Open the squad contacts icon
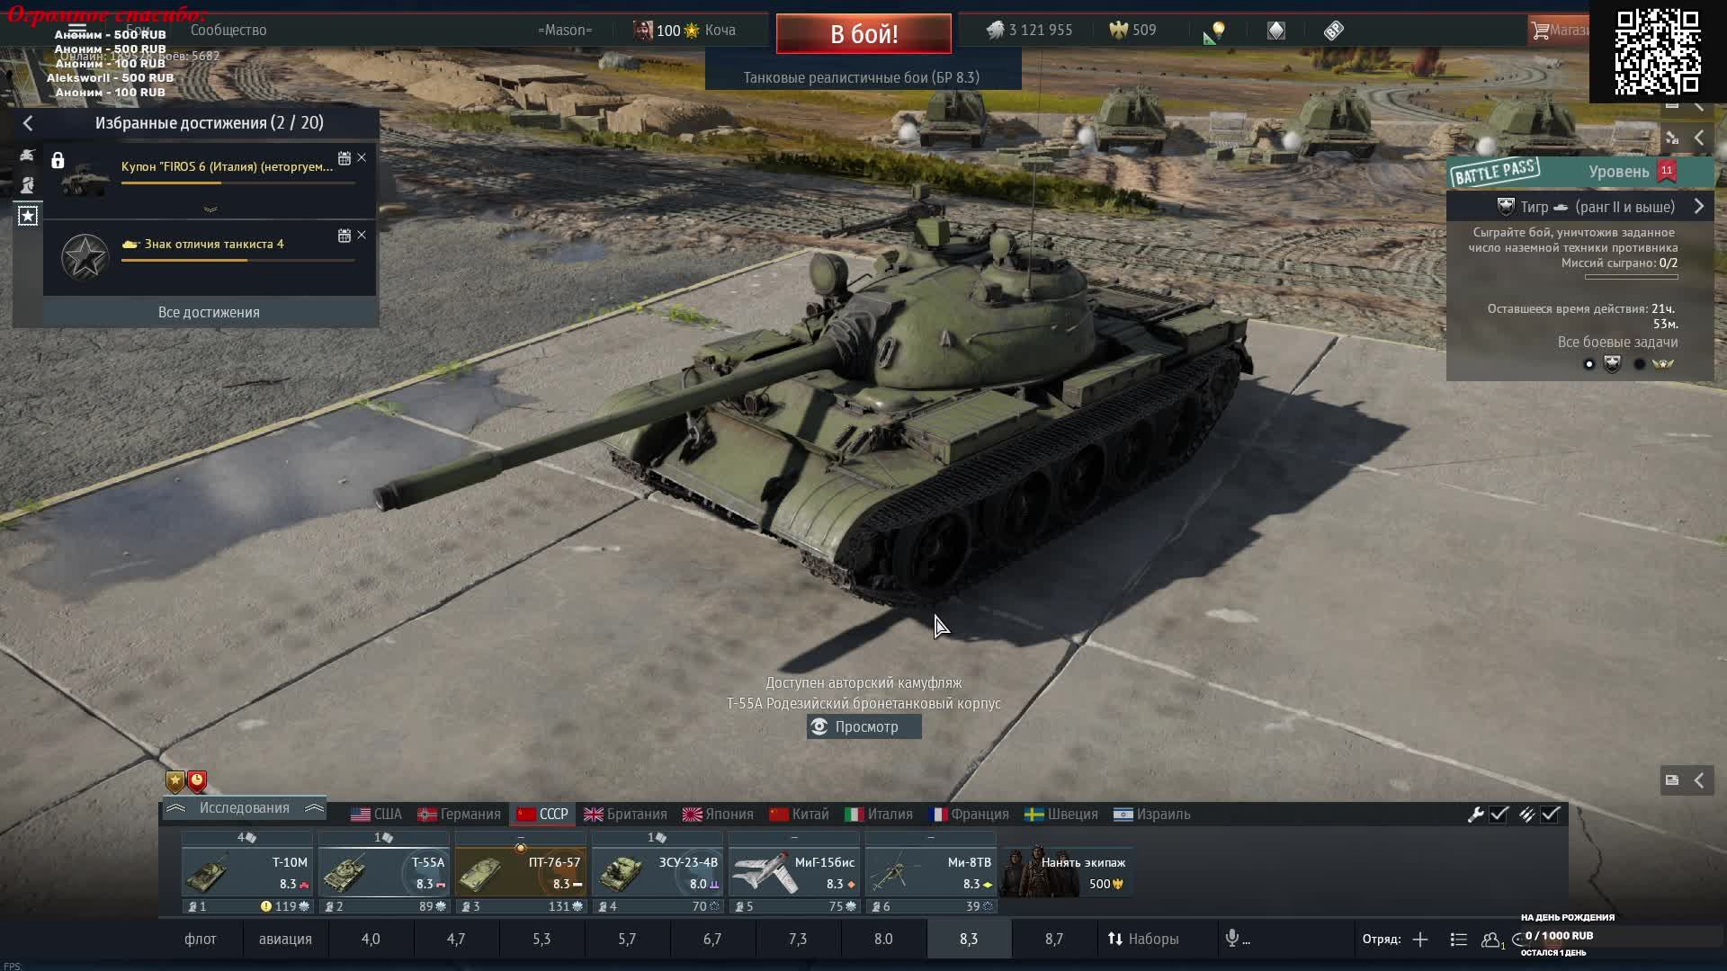Viewport: 1727px width, 971px height. [x=1490, y=940]
